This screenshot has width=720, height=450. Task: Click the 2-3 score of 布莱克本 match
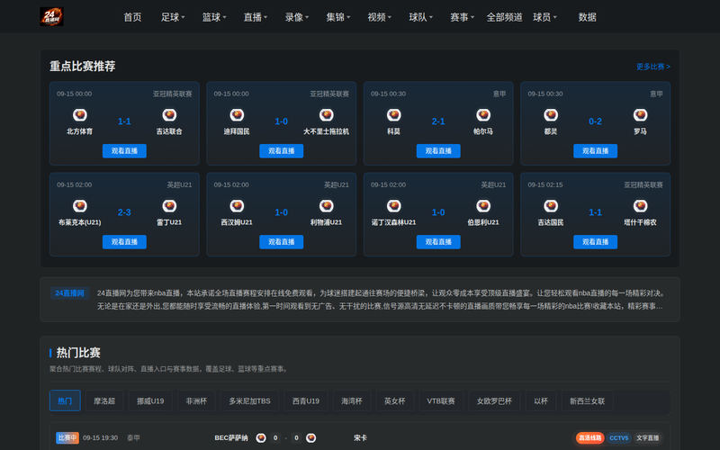(x=124, y=212)
